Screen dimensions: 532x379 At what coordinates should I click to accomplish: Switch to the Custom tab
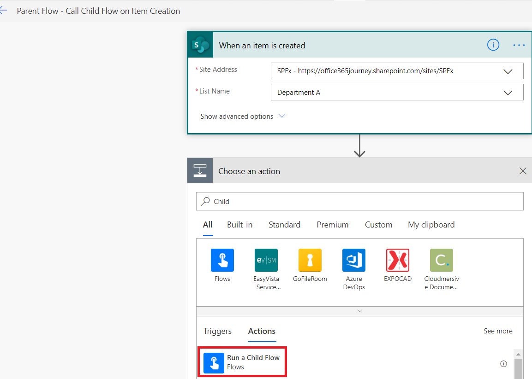point(378,225)
